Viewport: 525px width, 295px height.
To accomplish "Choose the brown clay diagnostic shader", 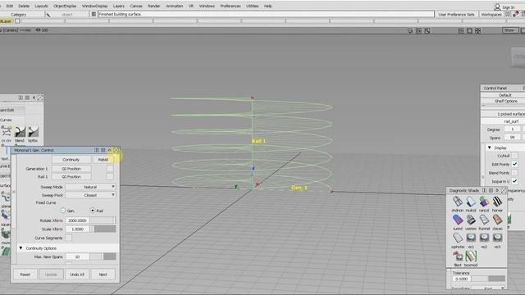I will coord(497,220).
